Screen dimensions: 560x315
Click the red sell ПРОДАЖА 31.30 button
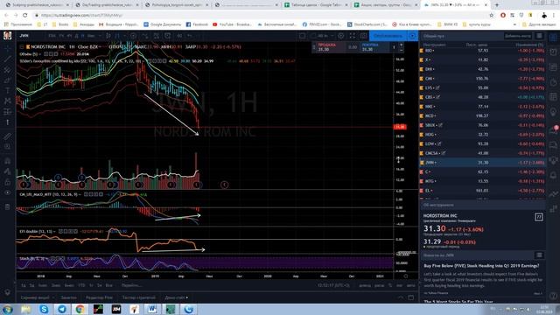332,47
